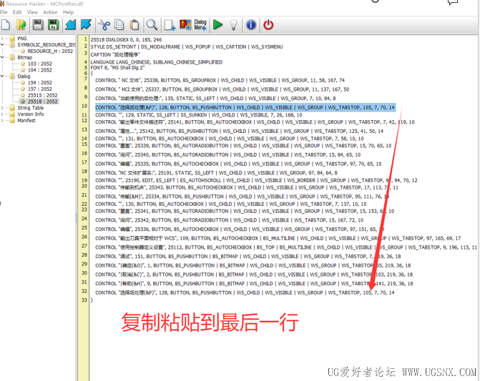480x381 pixels.
Task: Click the Save As green floppy icon
Action: 53,25
